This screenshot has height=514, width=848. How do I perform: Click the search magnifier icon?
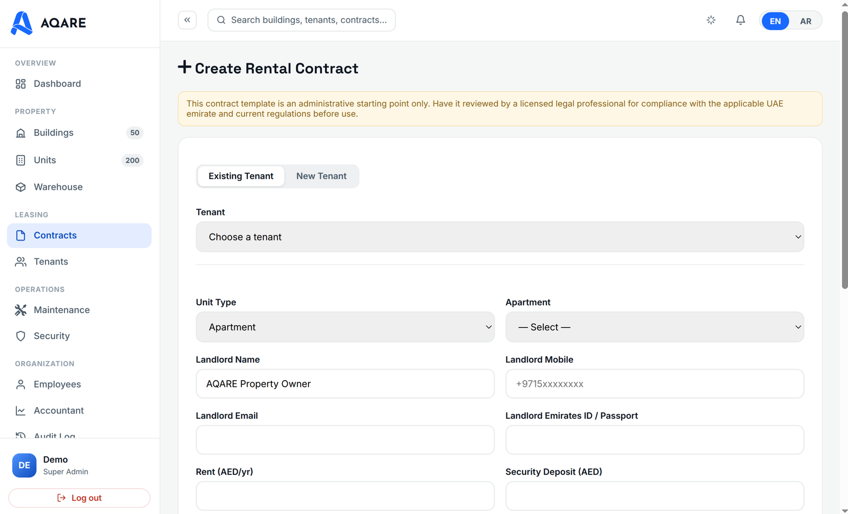point(221,20)
